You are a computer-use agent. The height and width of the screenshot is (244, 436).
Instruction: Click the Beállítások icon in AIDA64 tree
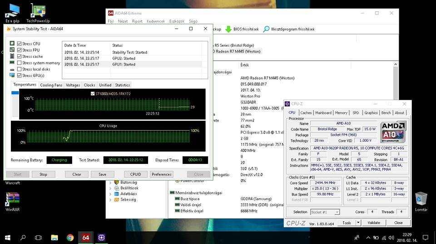pyautogui.click(x=117, y=188)
